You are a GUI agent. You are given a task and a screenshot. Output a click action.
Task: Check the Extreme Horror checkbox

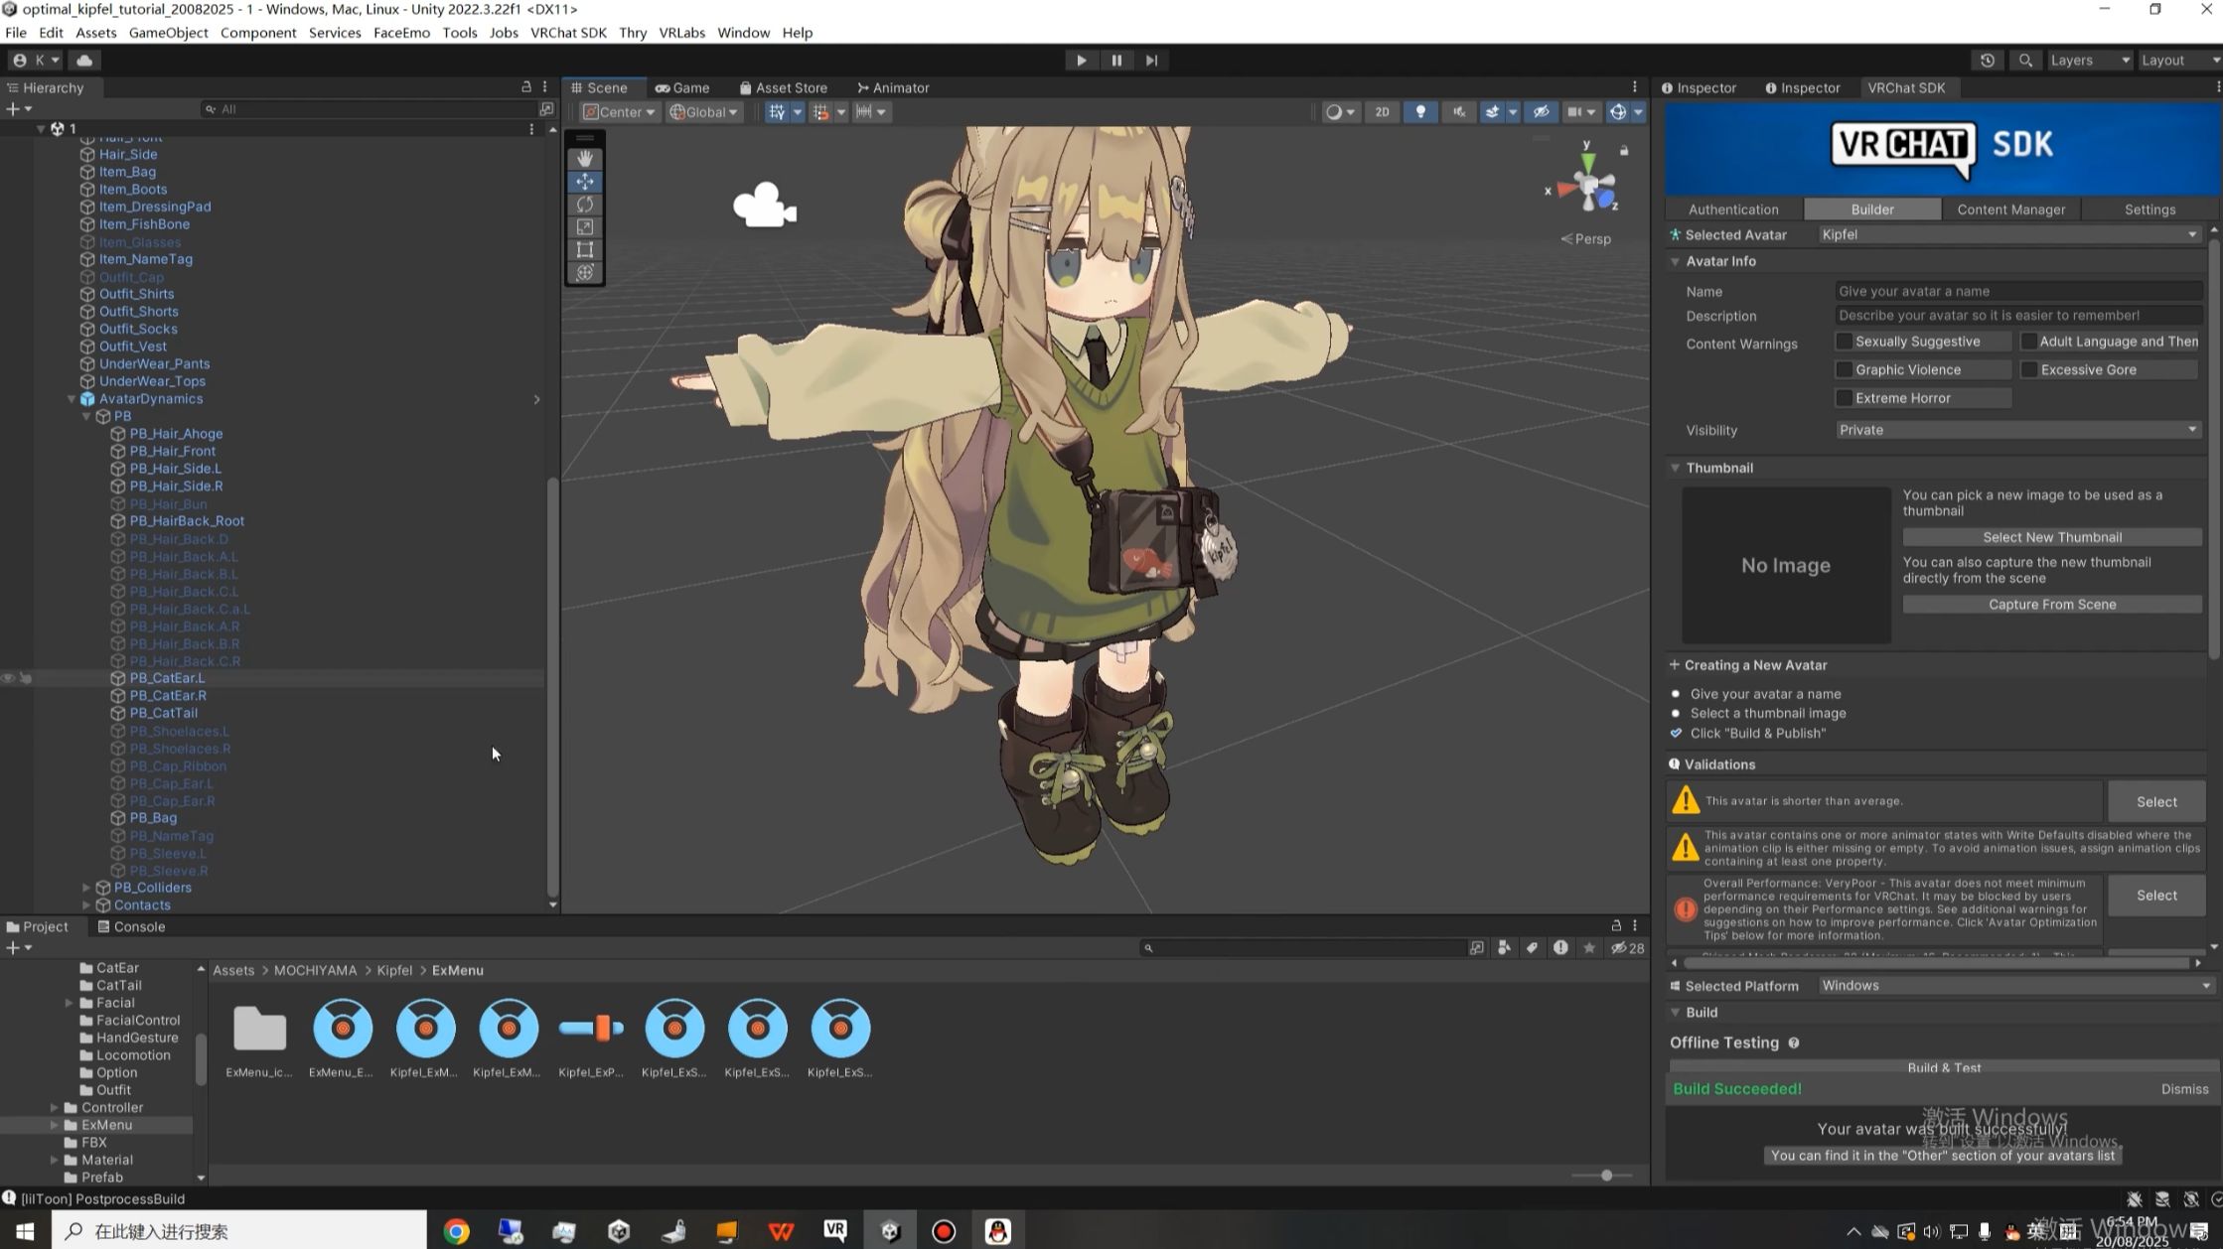1845,398
